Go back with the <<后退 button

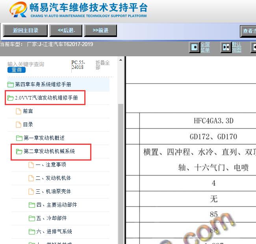(x=66, y=31)
